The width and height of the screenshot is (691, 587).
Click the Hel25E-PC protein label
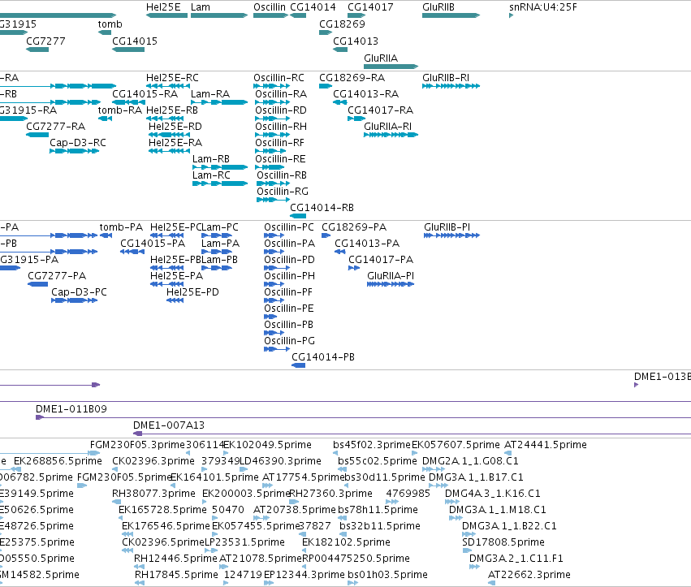pyautogui.click(x=175, y=227)
